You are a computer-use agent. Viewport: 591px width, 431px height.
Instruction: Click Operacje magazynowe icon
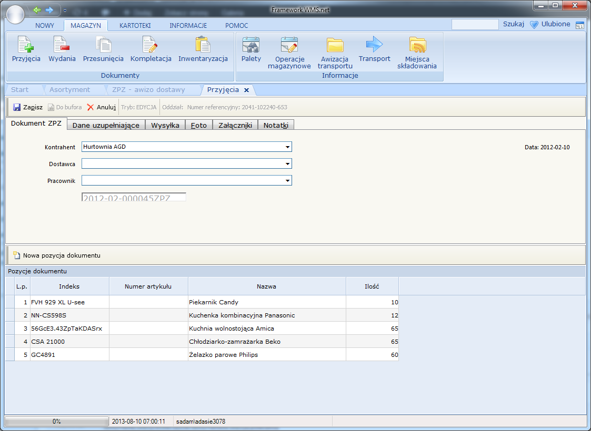[x=289, y=46]
